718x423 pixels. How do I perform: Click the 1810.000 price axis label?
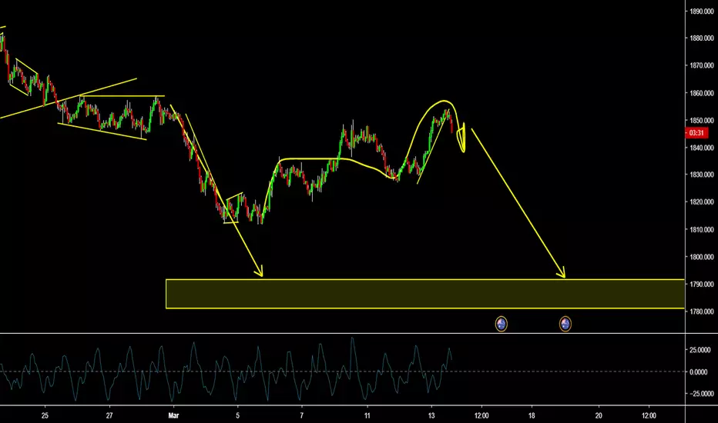pyautogui.click(x=702, y=229)
